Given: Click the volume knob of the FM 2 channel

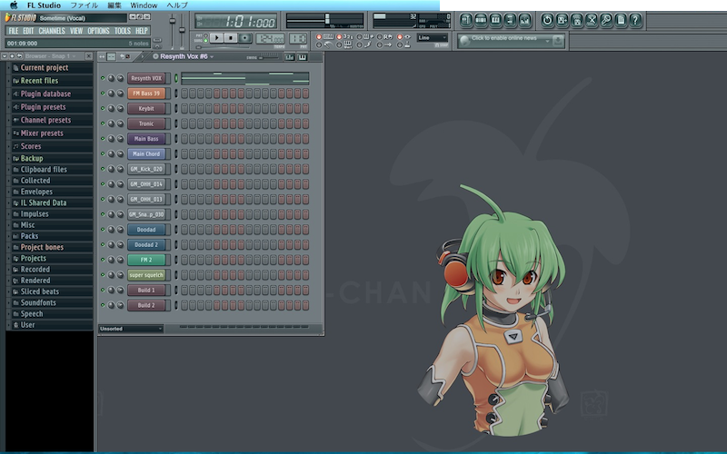Looking at the screenshot, I should [120, 260].
